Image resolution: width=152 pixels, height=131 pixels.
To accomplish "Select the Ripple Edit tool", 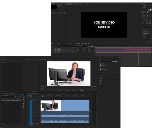I will coord(24,98).
